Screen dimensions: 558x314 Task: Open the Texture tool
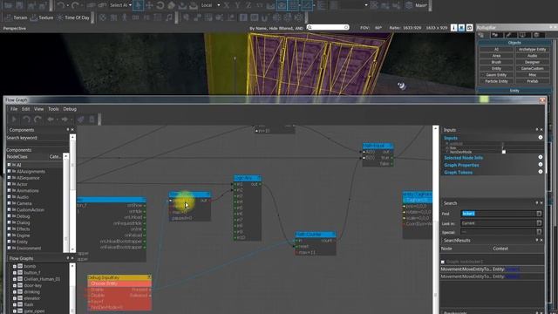tap(42, 17)
